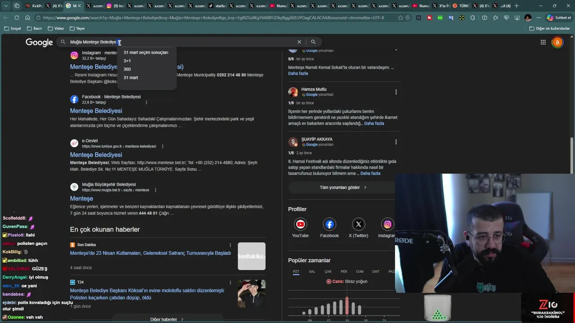Open the Muğla Büyükşehir Menteşe result
Screen dimensions: 575x323
pos(81,198)
